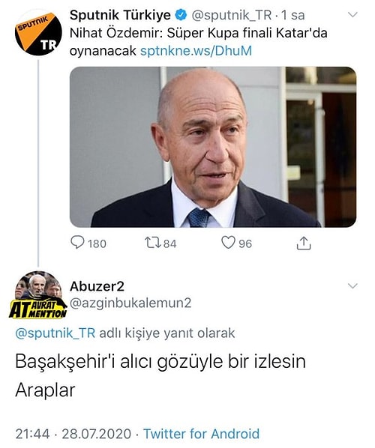Retweet the Sputnik Türkiye post
Screen dimensions: 375x448
[x=153, y=243]
